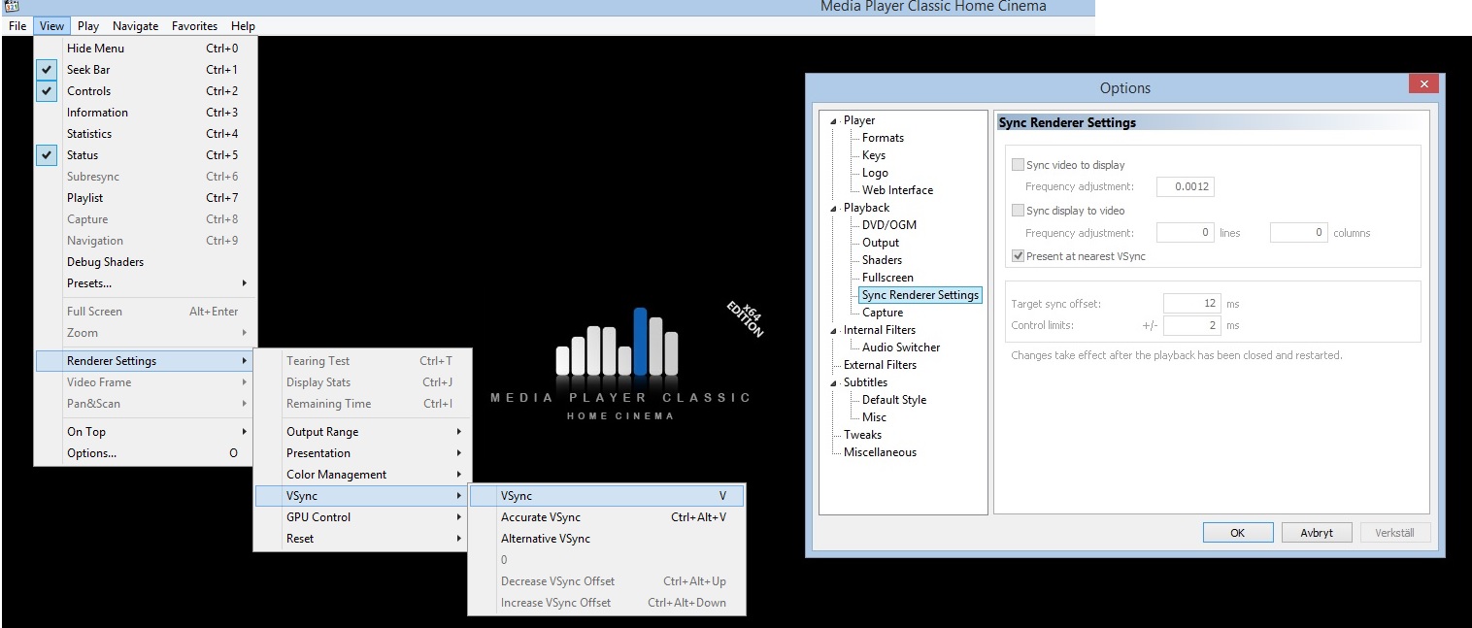
Task: Expand the Color Management submenu
Action: [x=363, y=475]
